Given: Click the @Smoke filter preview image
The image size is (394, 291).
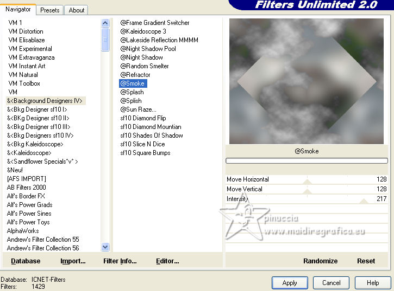Looking at the screenshot, I should [307, 81].
